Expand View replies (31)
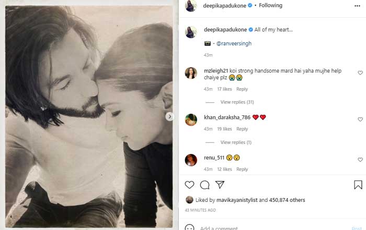This screenshot has height=230, width=366. pos(237,102)
